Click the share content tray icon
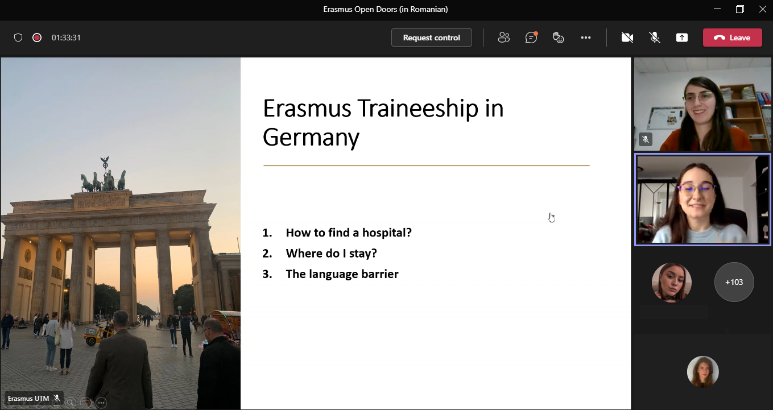Screen dimensions: 773x410 point(682,38)
